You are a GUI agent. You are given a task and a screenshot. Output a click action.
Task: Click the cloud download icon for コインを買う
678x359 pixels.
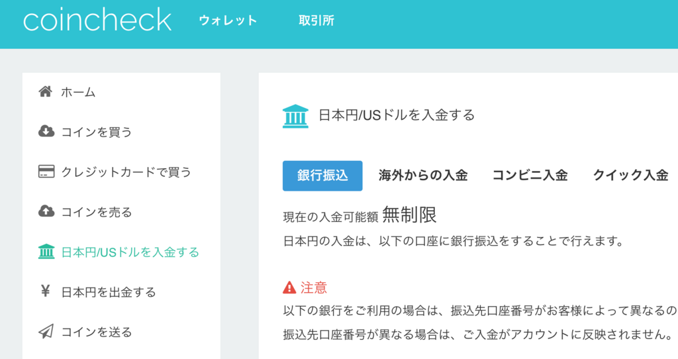pyautogui.click(x=46, y=131)
